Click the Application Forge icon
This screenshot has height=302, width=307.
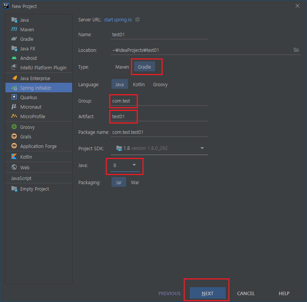14,146
